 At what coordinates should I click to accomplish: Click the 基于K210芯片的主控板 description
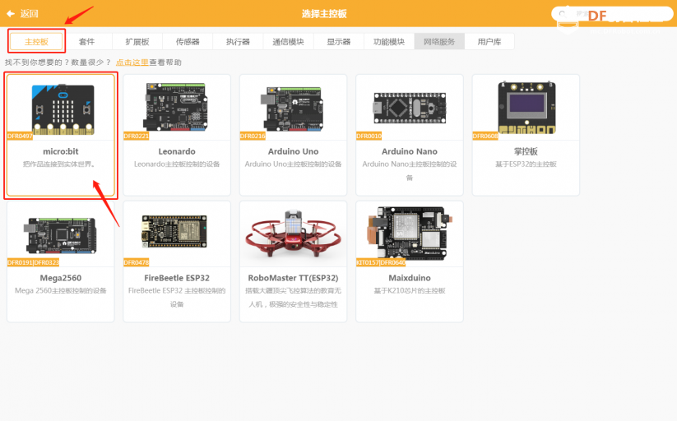[x=410, y=290]
